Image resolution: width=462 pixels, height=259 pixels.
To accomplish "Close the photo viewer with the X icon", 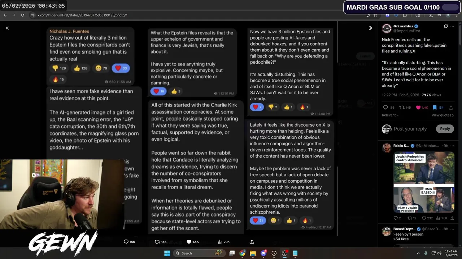I will [7, 28].
